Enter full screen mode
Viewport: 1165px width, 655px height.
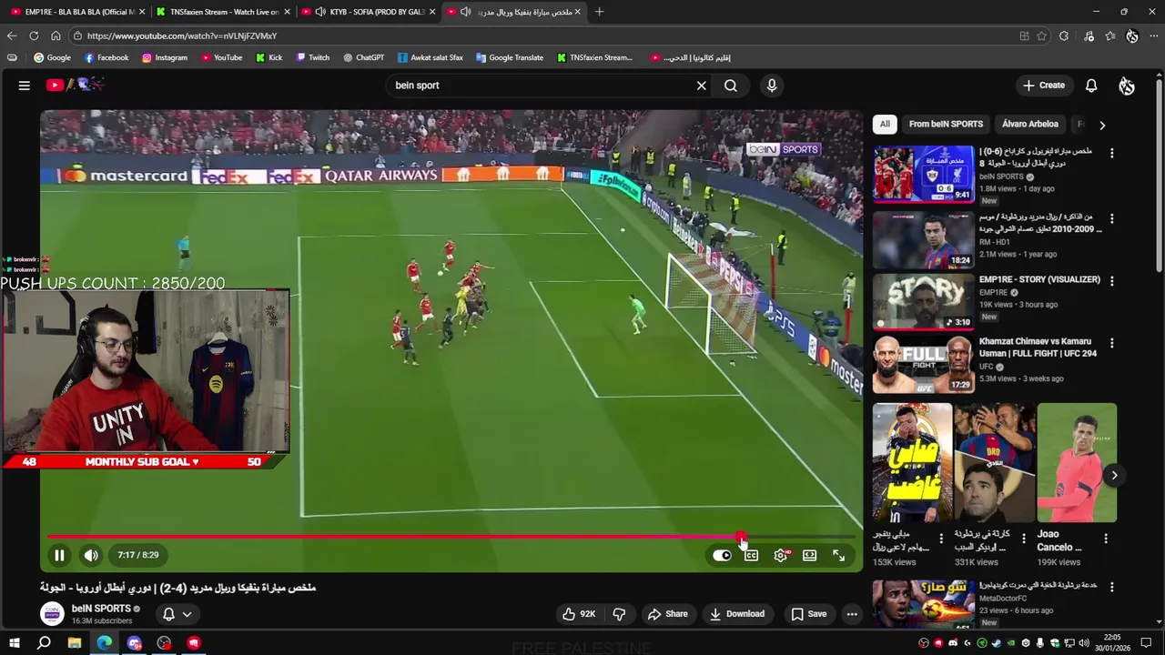point(839,555)
